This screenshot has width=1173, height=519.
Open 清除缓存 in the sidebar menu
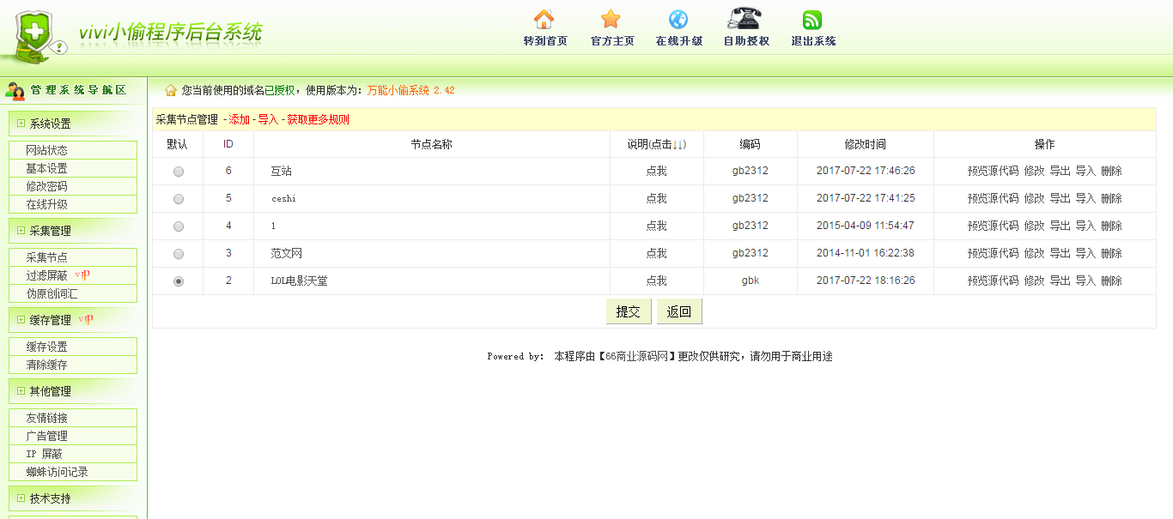click(72, 365)
